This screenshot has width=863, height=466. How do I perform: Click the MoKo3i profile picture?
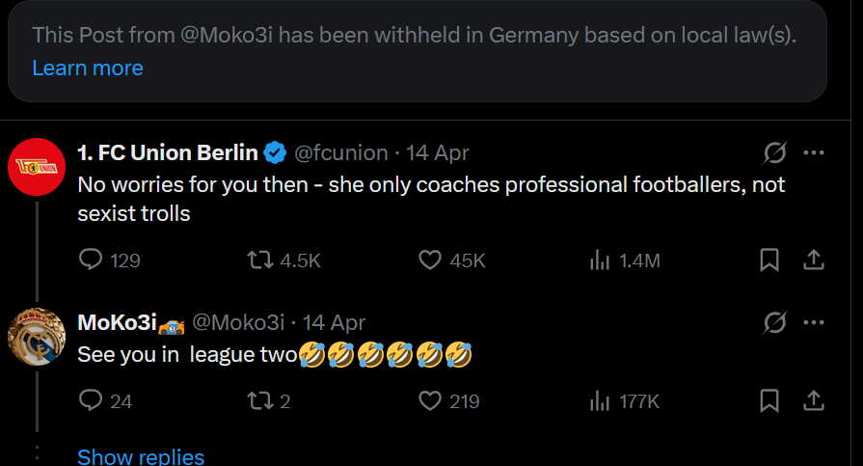(37, 337)
